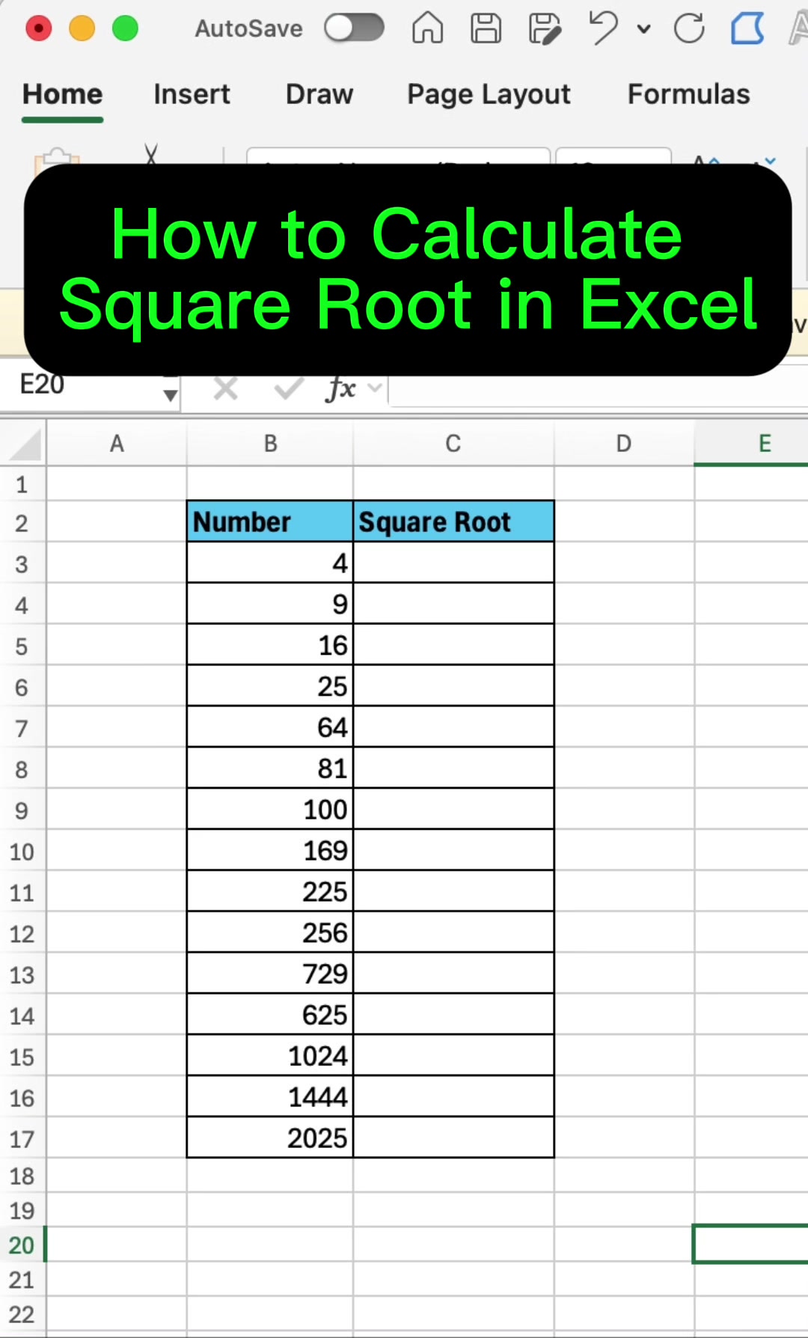808x1338 pixels.
Task: Click the active cell E20
Action: click(x=751, y=1244)
